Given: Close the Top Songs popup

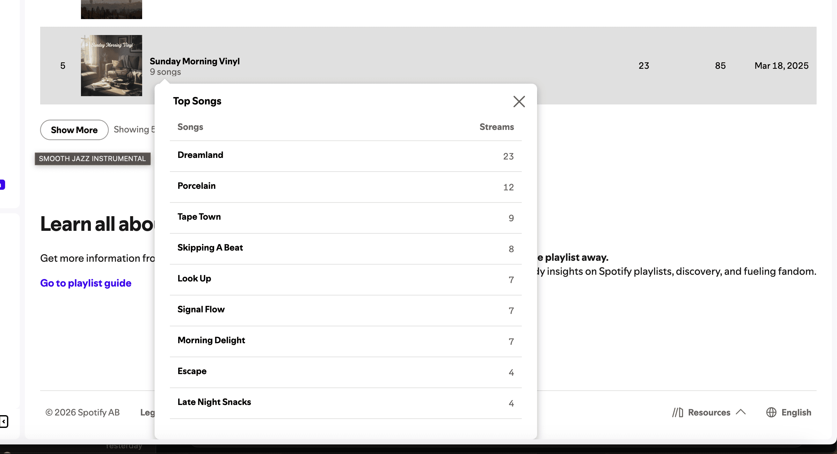Looking at the screenshot, I should click(x=519, y=102).
